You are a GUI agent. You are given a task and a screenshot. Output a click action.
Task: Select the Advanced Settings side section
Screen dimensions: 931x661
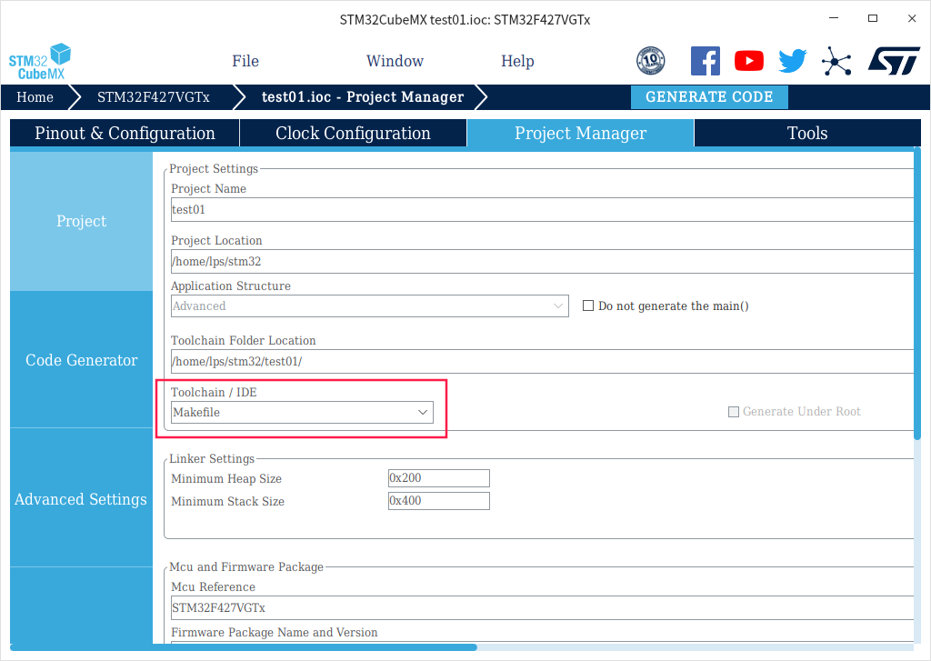pyautogui.click(x=81, y=499)
